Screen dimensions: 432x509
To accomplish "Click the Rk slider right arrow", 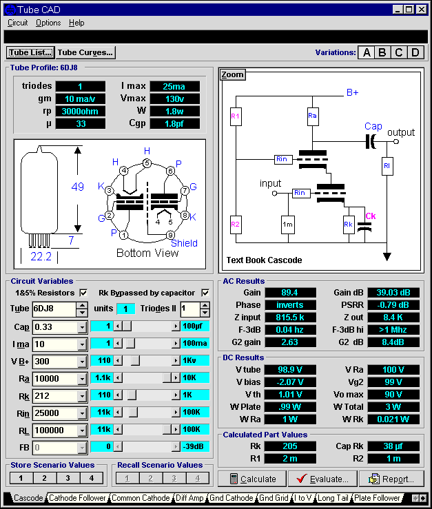I will pyautogui.click(x=176, y=395).
